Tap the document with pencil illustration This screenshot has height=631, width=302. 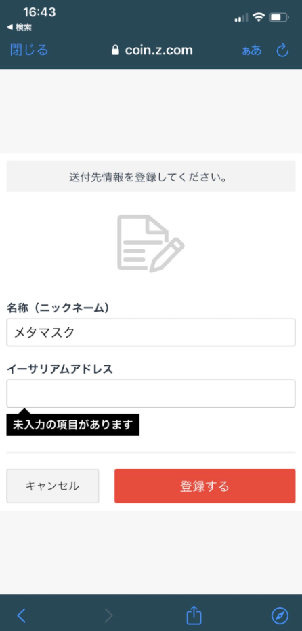150,243
